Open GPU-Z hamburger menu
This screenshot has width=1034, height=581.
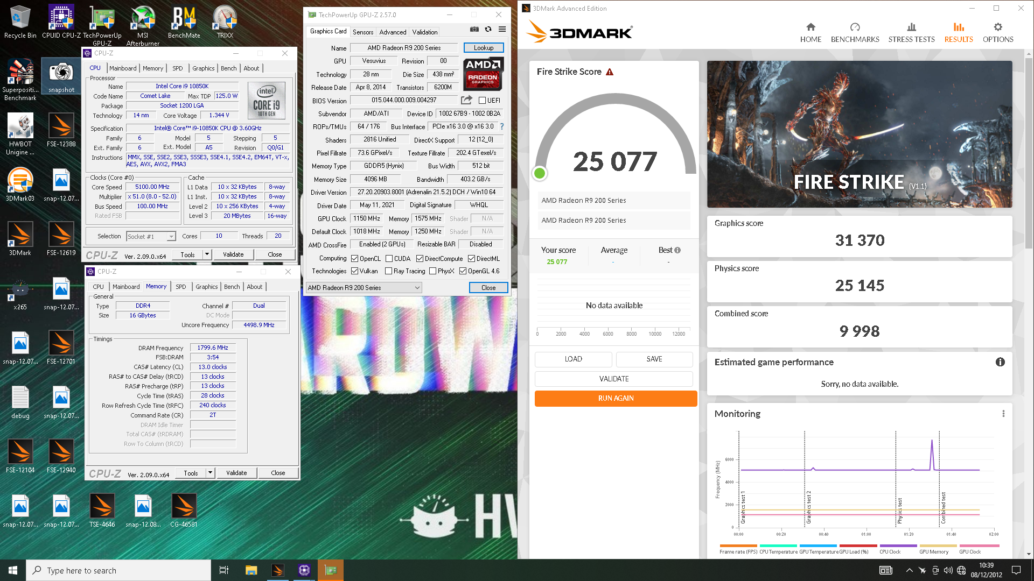click(x=502, y=29)
